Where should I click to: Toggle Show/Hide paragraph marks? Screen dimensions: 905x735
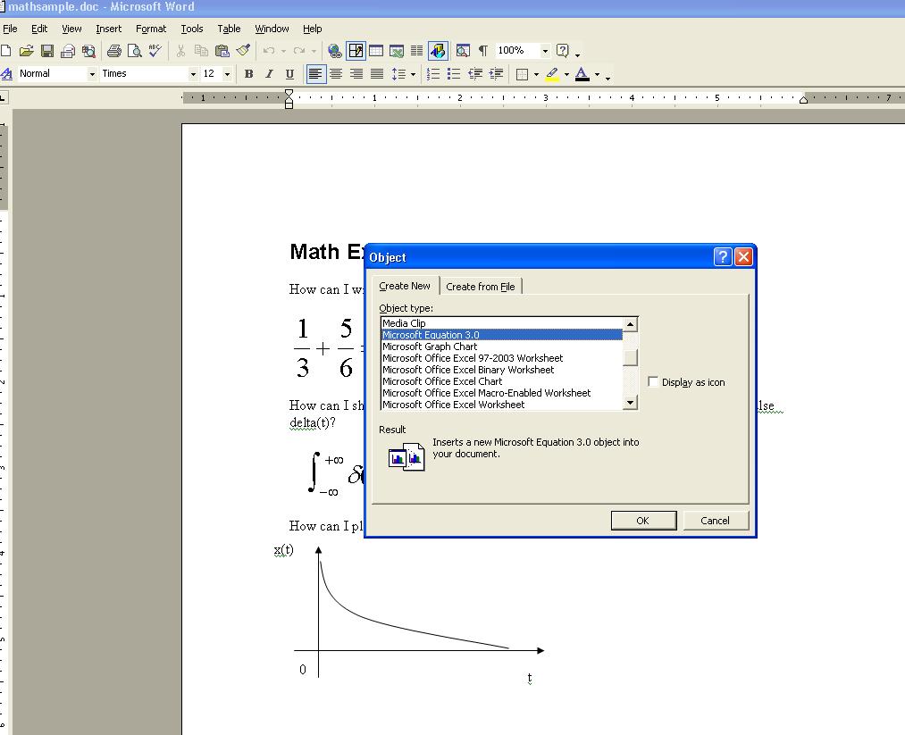pyautogui.click(x=483, y=51)
